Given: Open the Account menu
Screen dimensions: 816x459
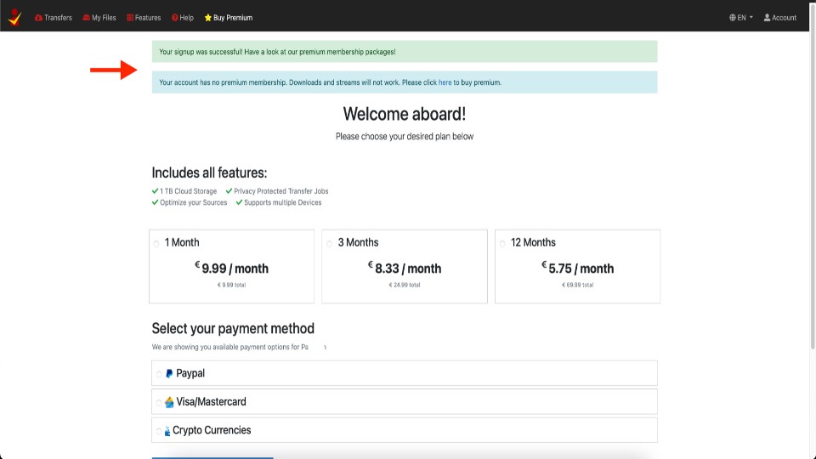Looking at the screenshot, I should pos(779,18).
